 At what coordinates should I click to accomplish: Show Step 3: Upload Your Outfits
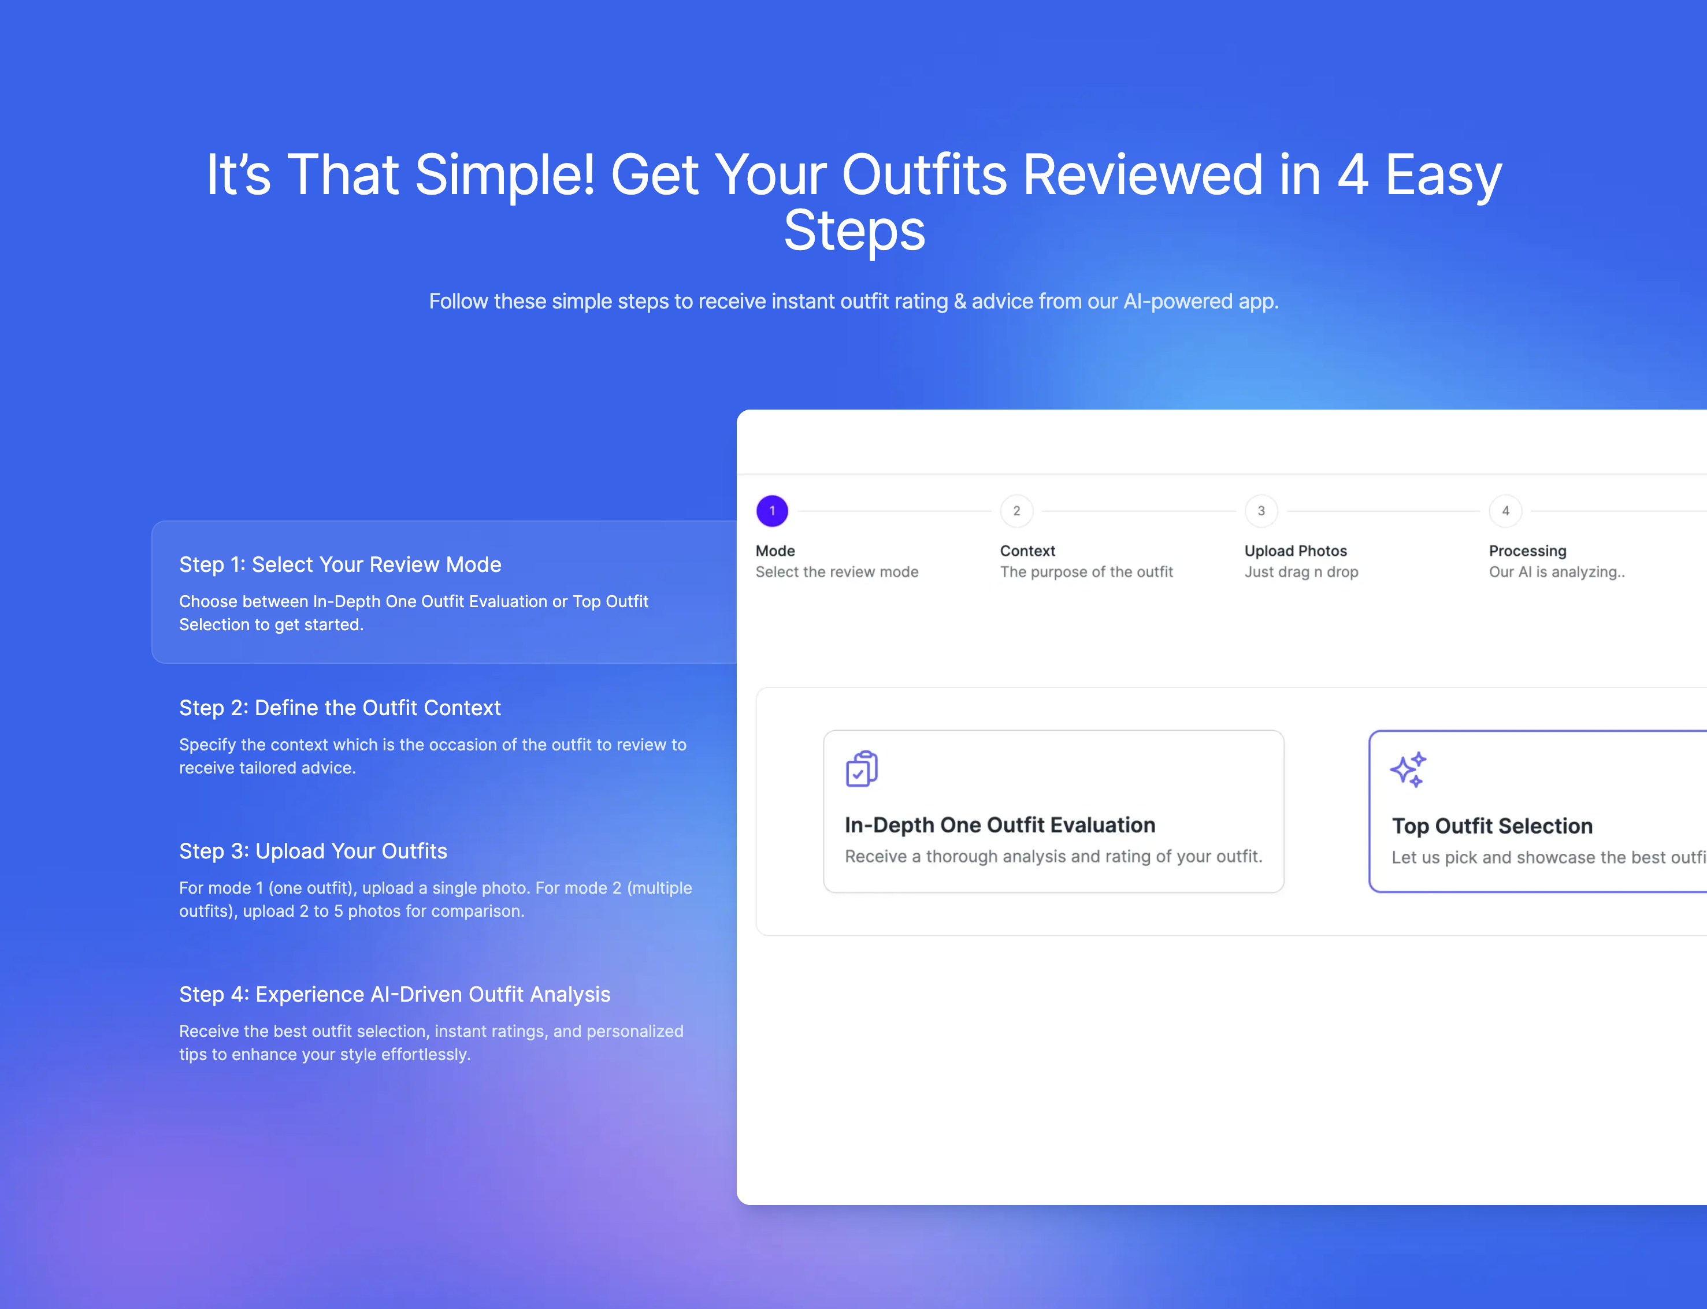pos(313,851)
